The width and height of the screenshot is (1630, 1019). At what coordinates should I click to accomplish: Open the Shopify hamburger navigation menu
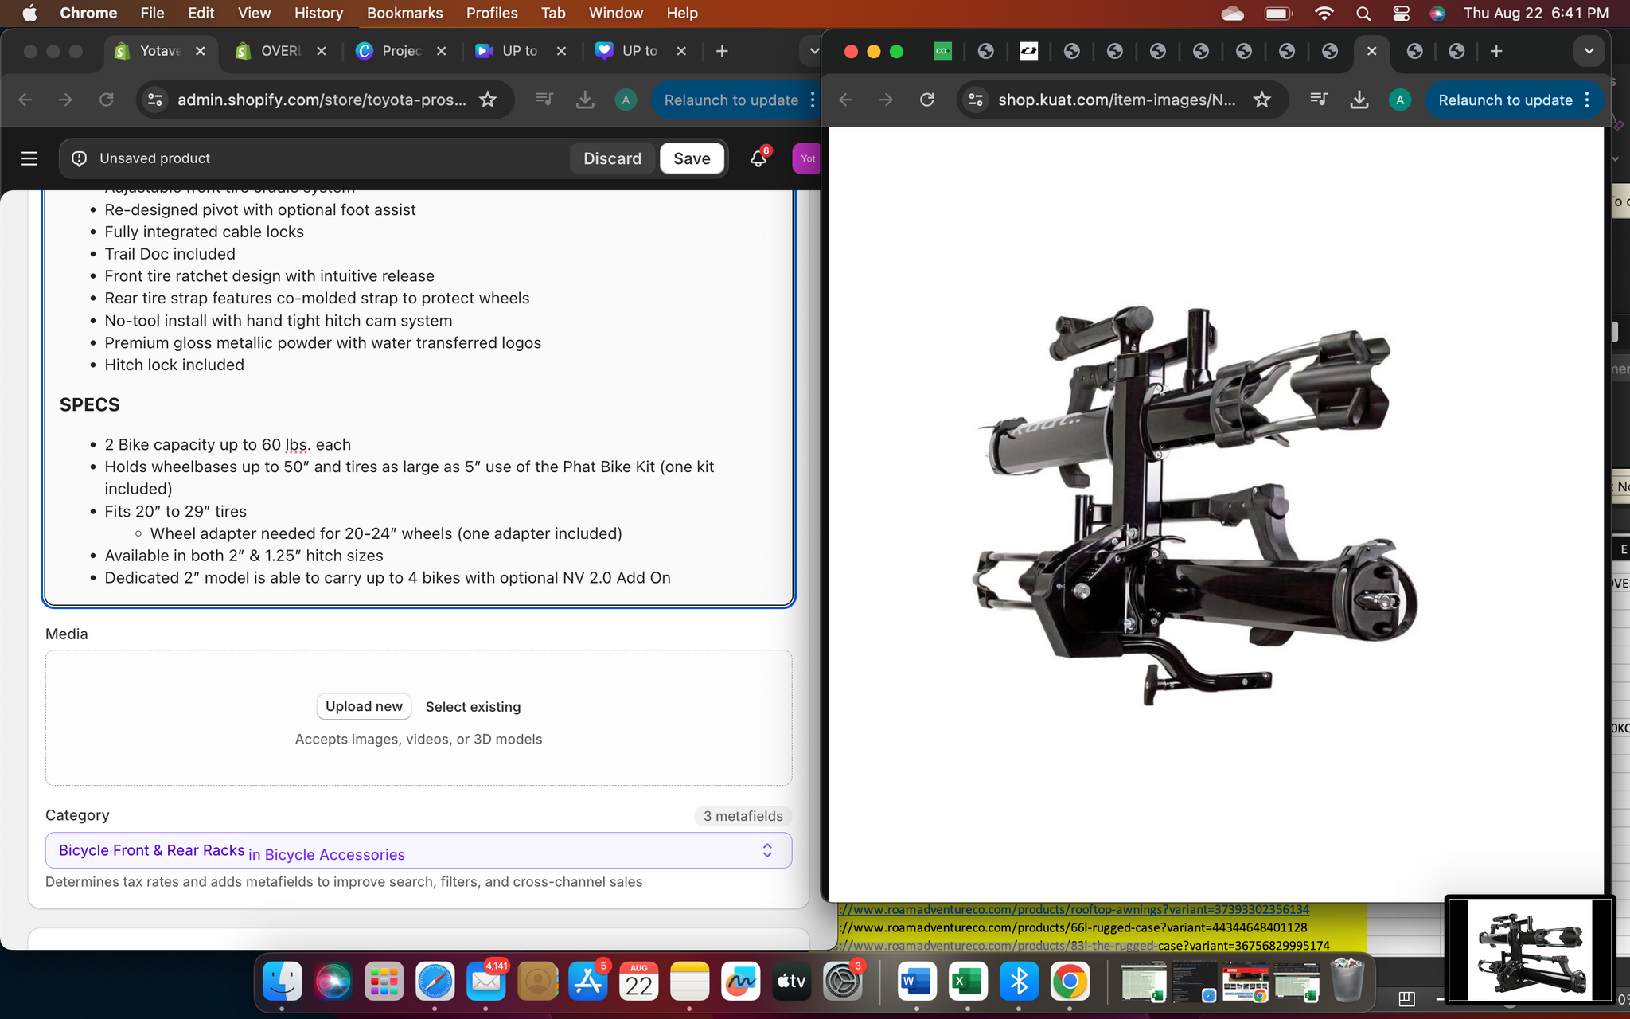(x=29, y=158)
